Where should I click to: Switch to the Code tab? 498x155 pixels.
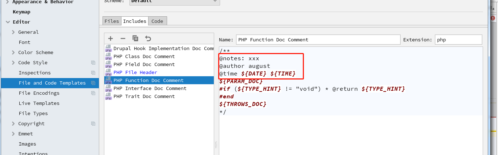tap(157, 21)
